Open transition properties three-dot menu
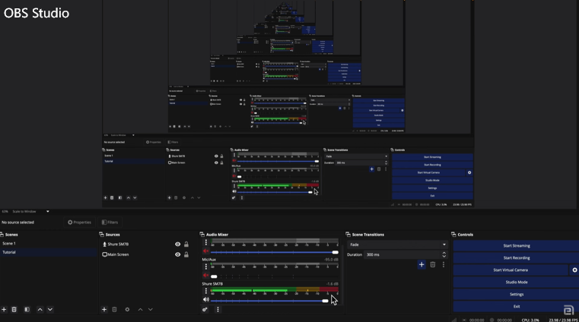Viewport: 579px width, 322px height. pyautogui.click(x=444, y=264)
